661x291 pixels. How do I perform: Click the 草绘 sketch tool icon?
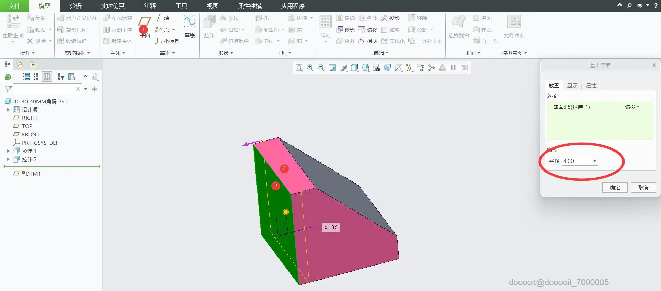(x=189, y=26)
